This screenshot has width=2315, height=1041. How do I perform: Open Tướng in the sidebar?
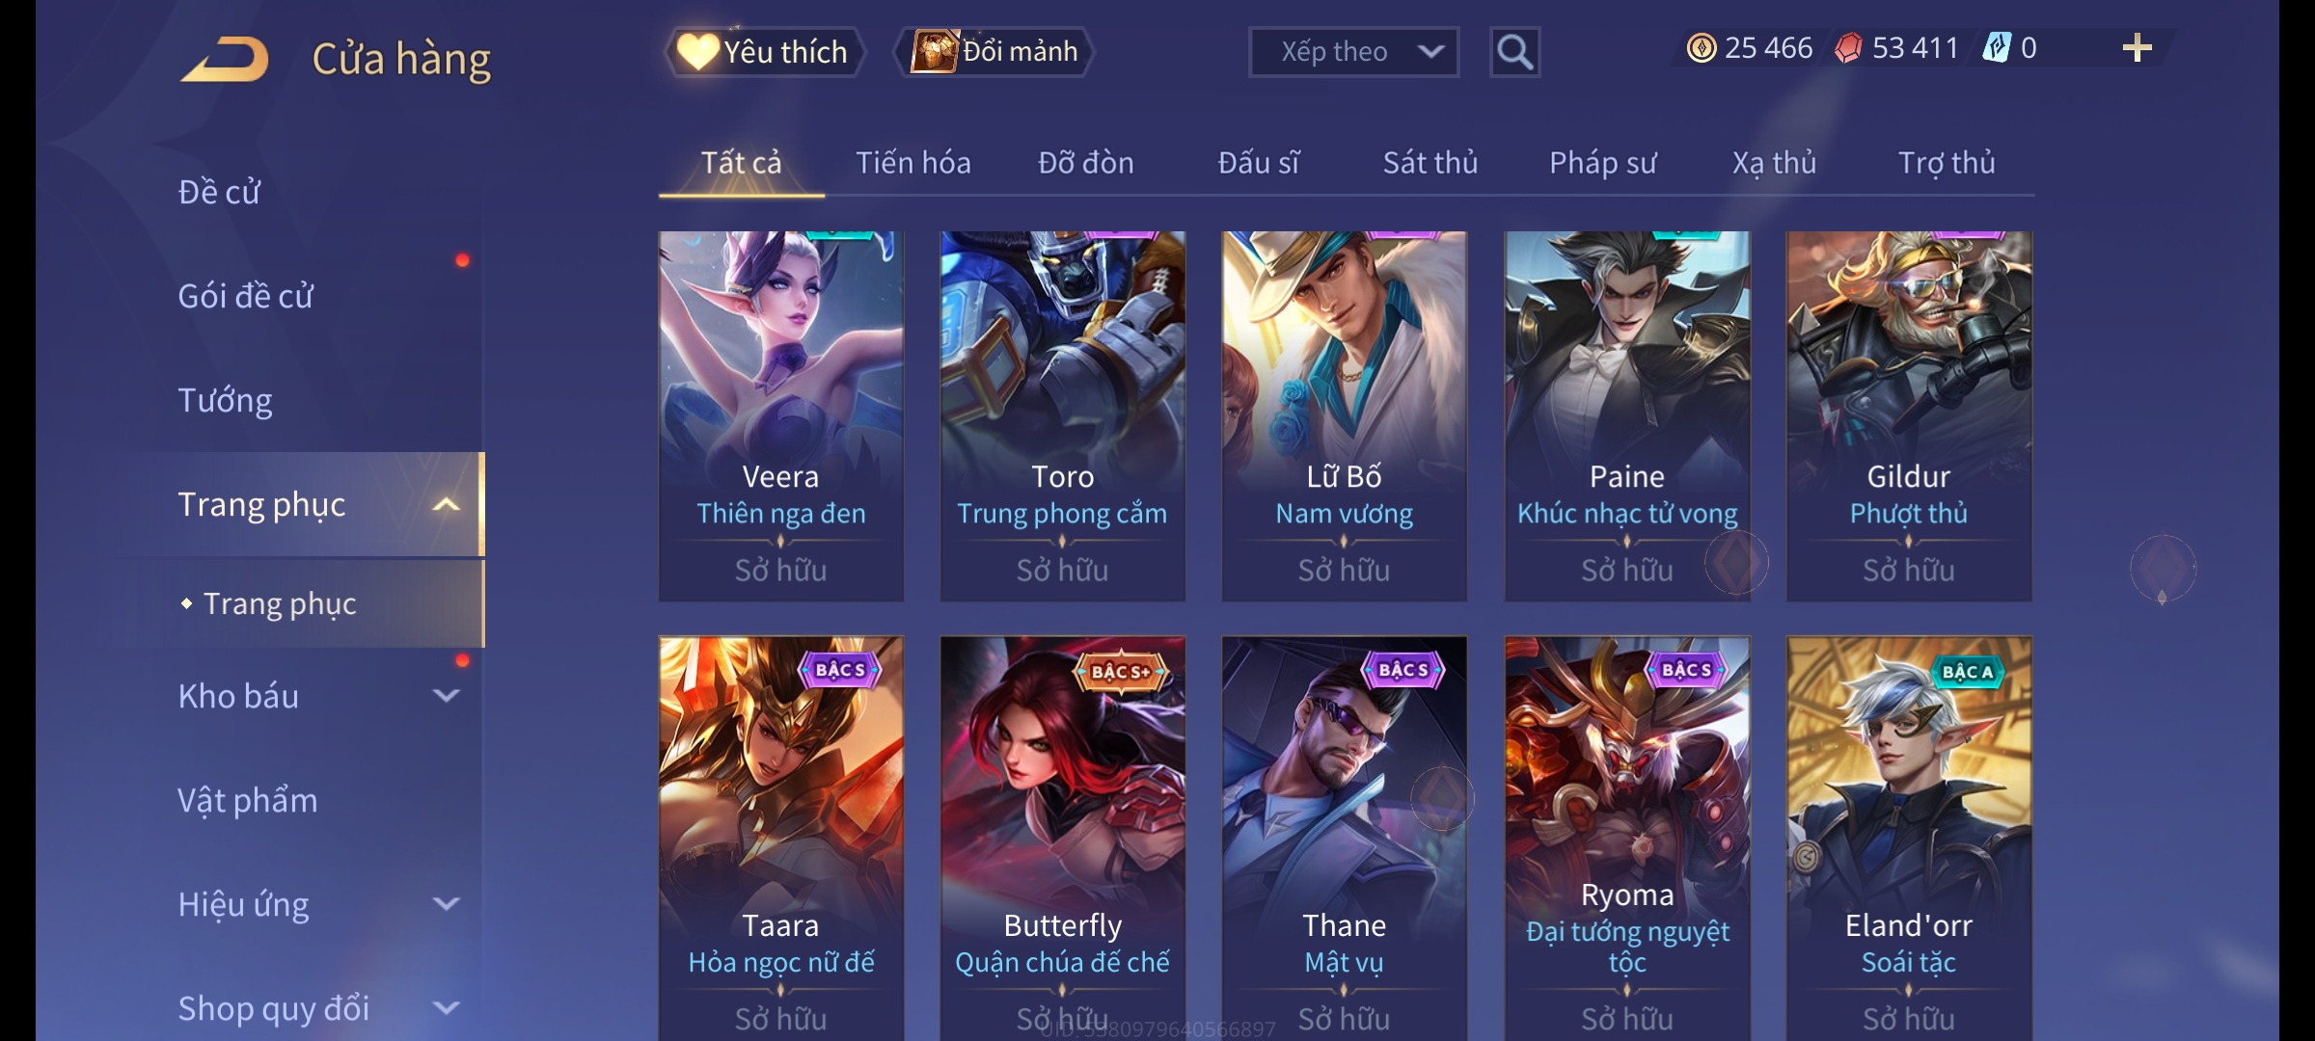pyautogui.click(x=225, y=400)
